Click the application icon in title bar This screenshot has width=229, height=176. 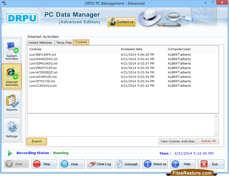(x=4, y=3)
